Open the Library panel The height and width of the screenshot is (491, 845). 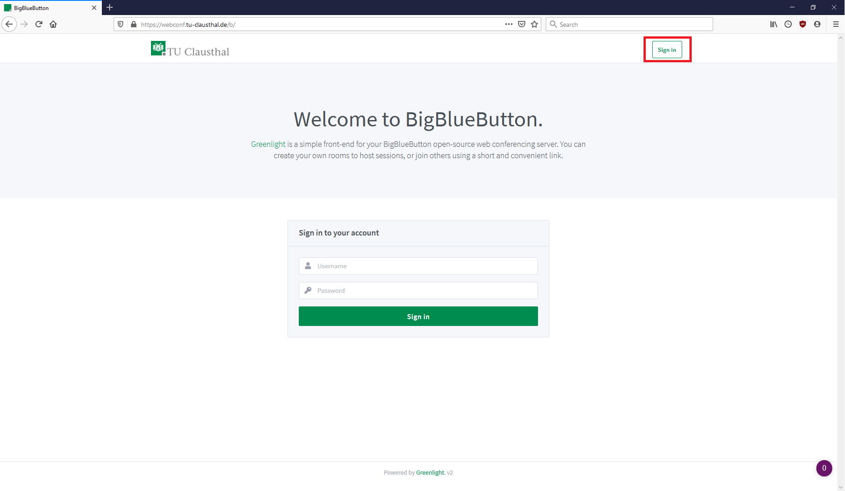pos(774,24)
